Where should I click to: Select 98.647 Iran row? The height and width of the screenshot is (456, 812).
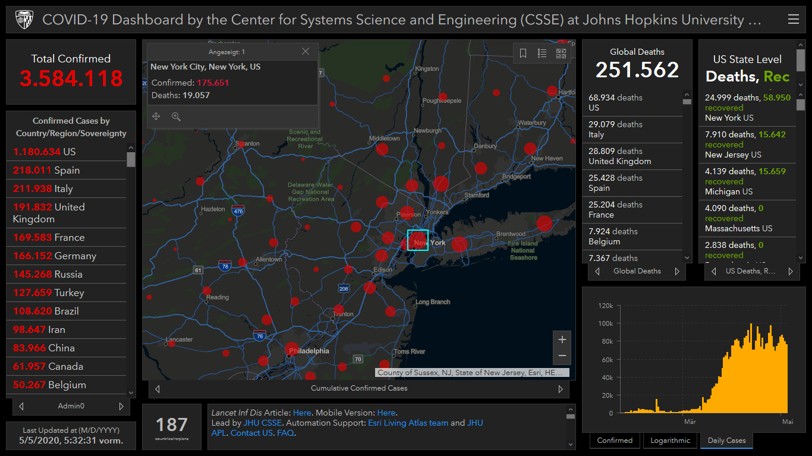point(67,329)
